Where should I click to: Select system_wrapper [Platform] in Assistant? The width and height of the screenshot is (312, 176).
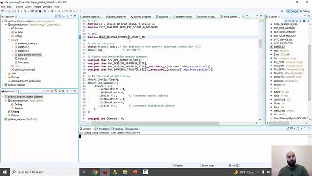pos(22,119)
